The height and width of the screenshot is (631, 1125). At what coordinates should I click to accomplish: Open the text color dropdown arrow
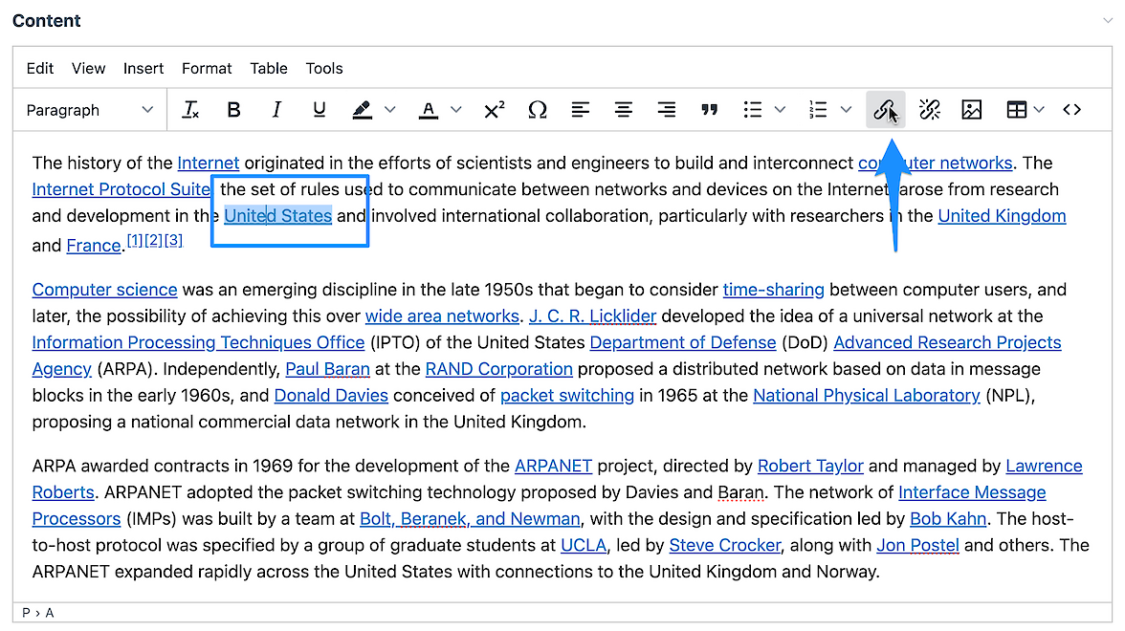point(456,110)
